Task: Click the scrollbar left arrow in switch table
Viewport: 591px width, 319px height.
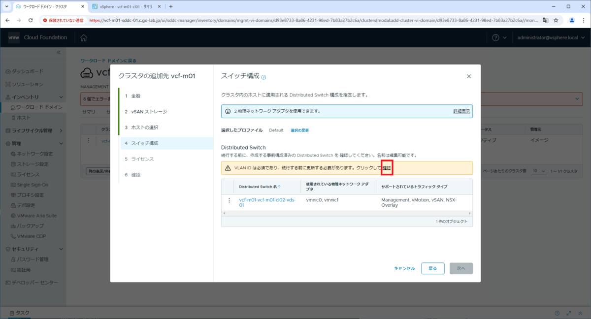Action: [224, 213]
